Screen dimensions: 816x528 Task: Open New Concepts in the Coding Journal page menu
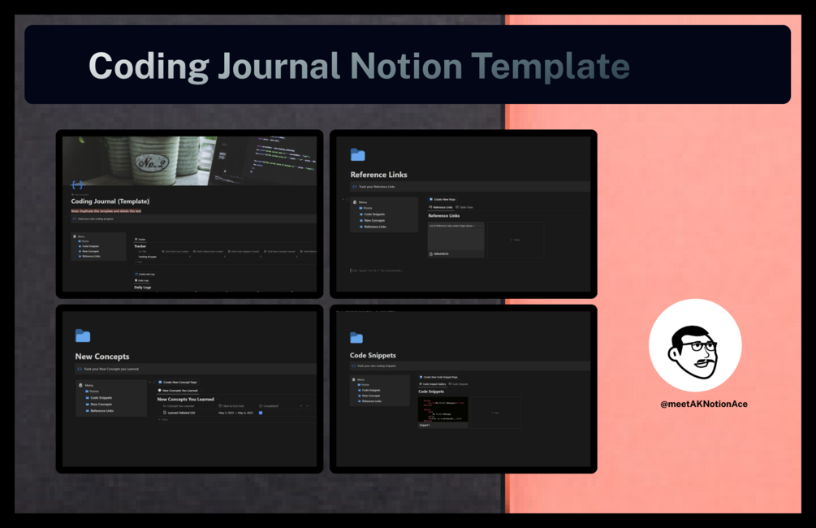tap(89, 251)
